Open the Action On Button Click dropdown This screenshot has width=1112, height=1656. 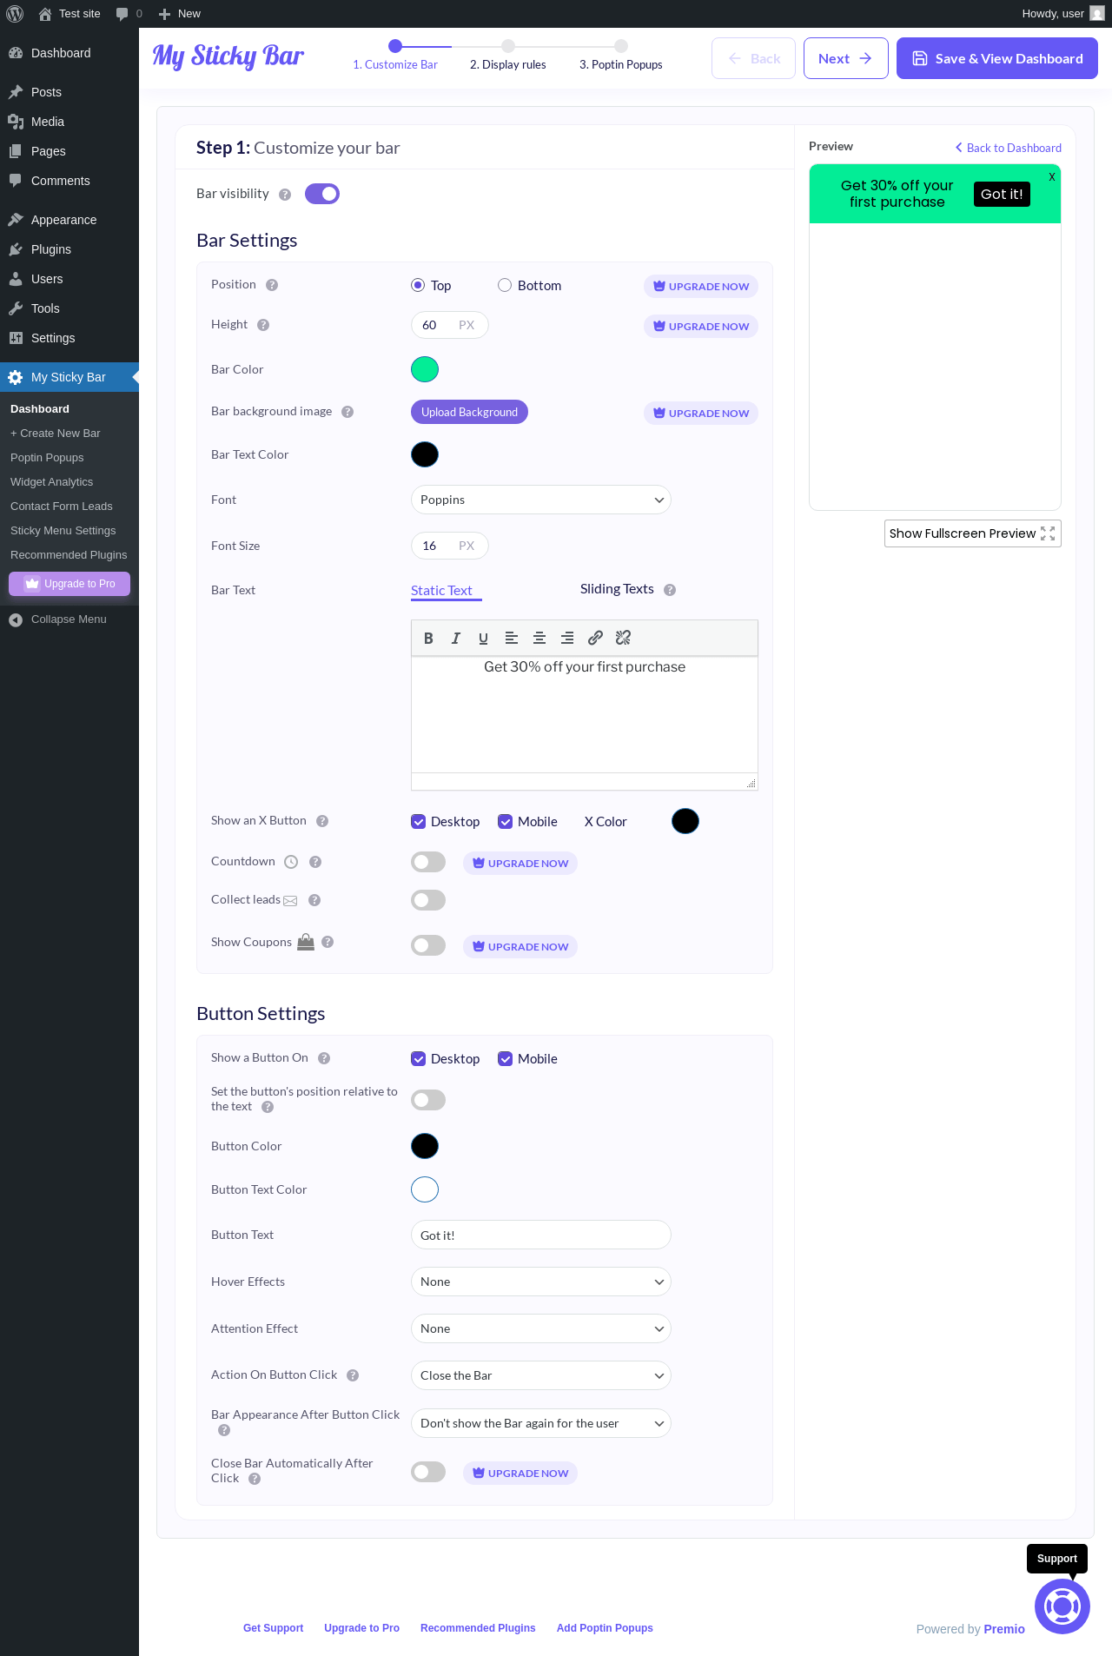click(x=541, y=1375)
